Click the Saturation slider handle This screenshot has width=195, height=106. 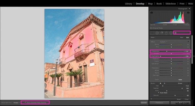pos(171,64)
